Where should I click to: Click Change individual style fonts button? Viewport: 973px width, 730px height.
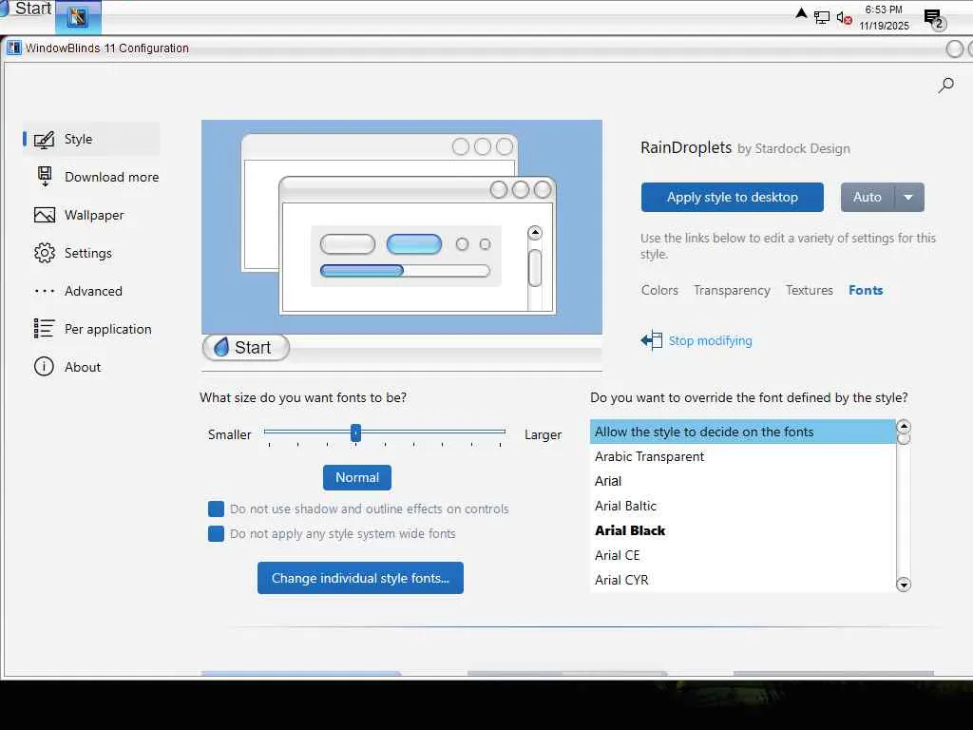[360, 578]
